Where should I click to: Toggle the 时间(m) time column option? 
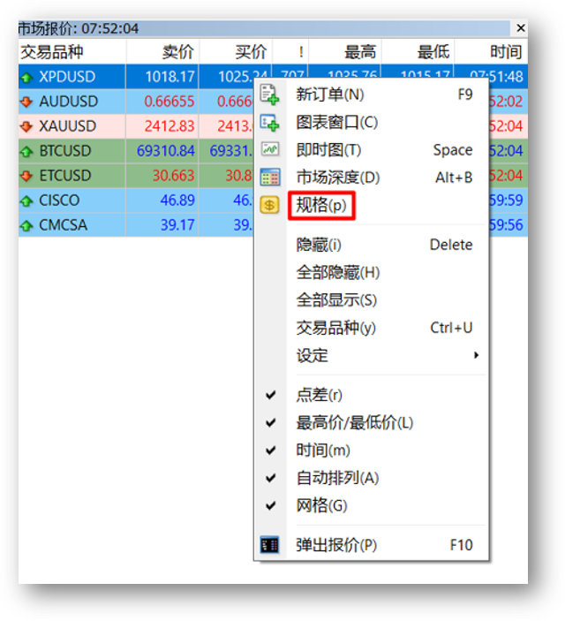pyautogui.click(x=371, y=451)
